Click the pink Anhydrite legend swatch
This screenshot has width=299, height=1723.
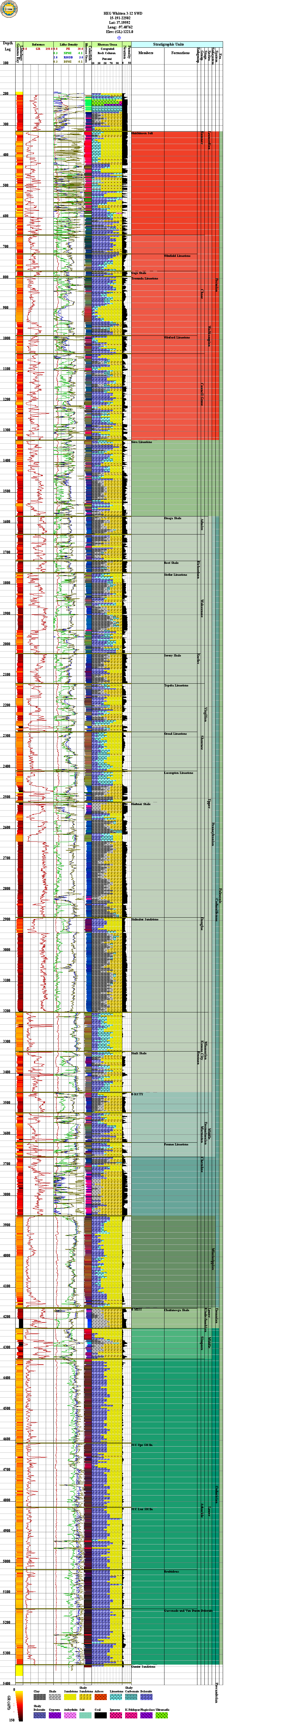tap(71, 1715)
